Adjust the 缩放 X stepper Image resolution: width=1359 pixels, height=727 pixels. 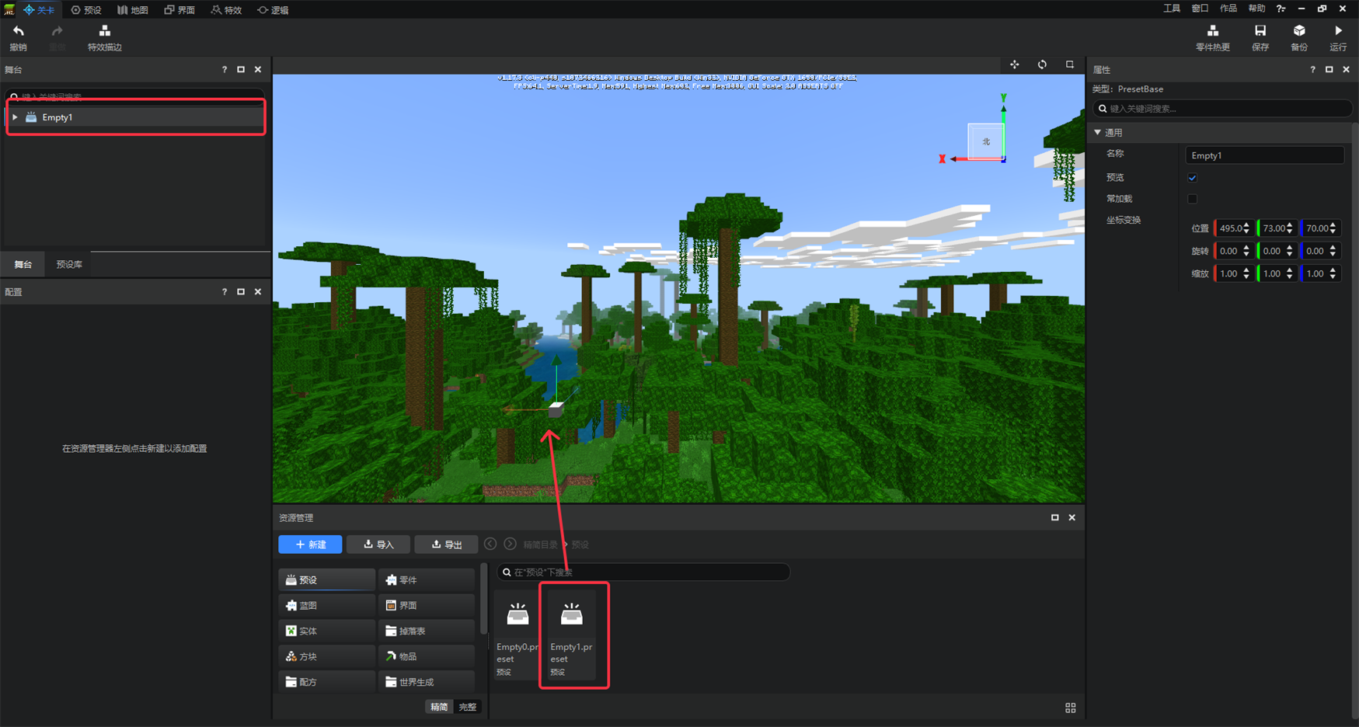point(1246,273)
